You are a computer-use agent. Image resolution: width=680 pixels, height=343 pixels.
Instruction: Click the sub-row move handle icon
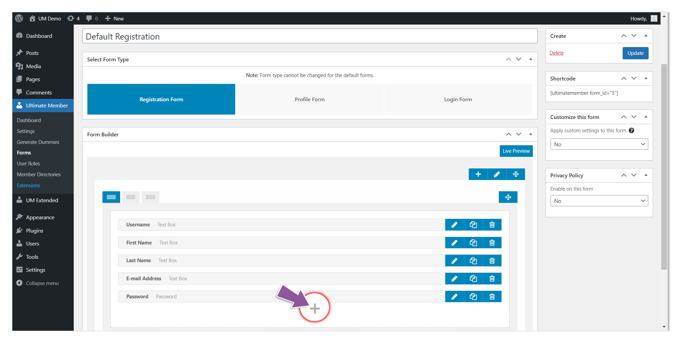(508, 197)
